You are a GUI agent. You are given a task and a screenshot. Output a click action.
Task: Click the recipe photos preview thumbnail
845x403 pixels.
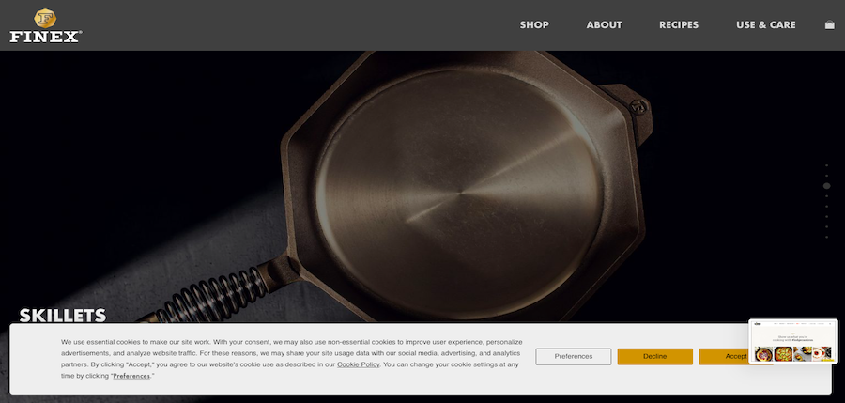pyautogui.click(x=793, y=341)
